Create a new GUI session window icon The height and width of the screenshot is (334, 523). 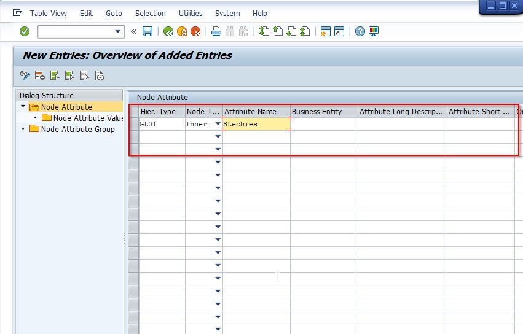click(x=326, y=32)
